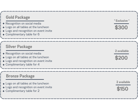The width and height of the screenshot is (138, 110).
Task: Select the $150 Bronze price
Action: [x=123, y=89]
